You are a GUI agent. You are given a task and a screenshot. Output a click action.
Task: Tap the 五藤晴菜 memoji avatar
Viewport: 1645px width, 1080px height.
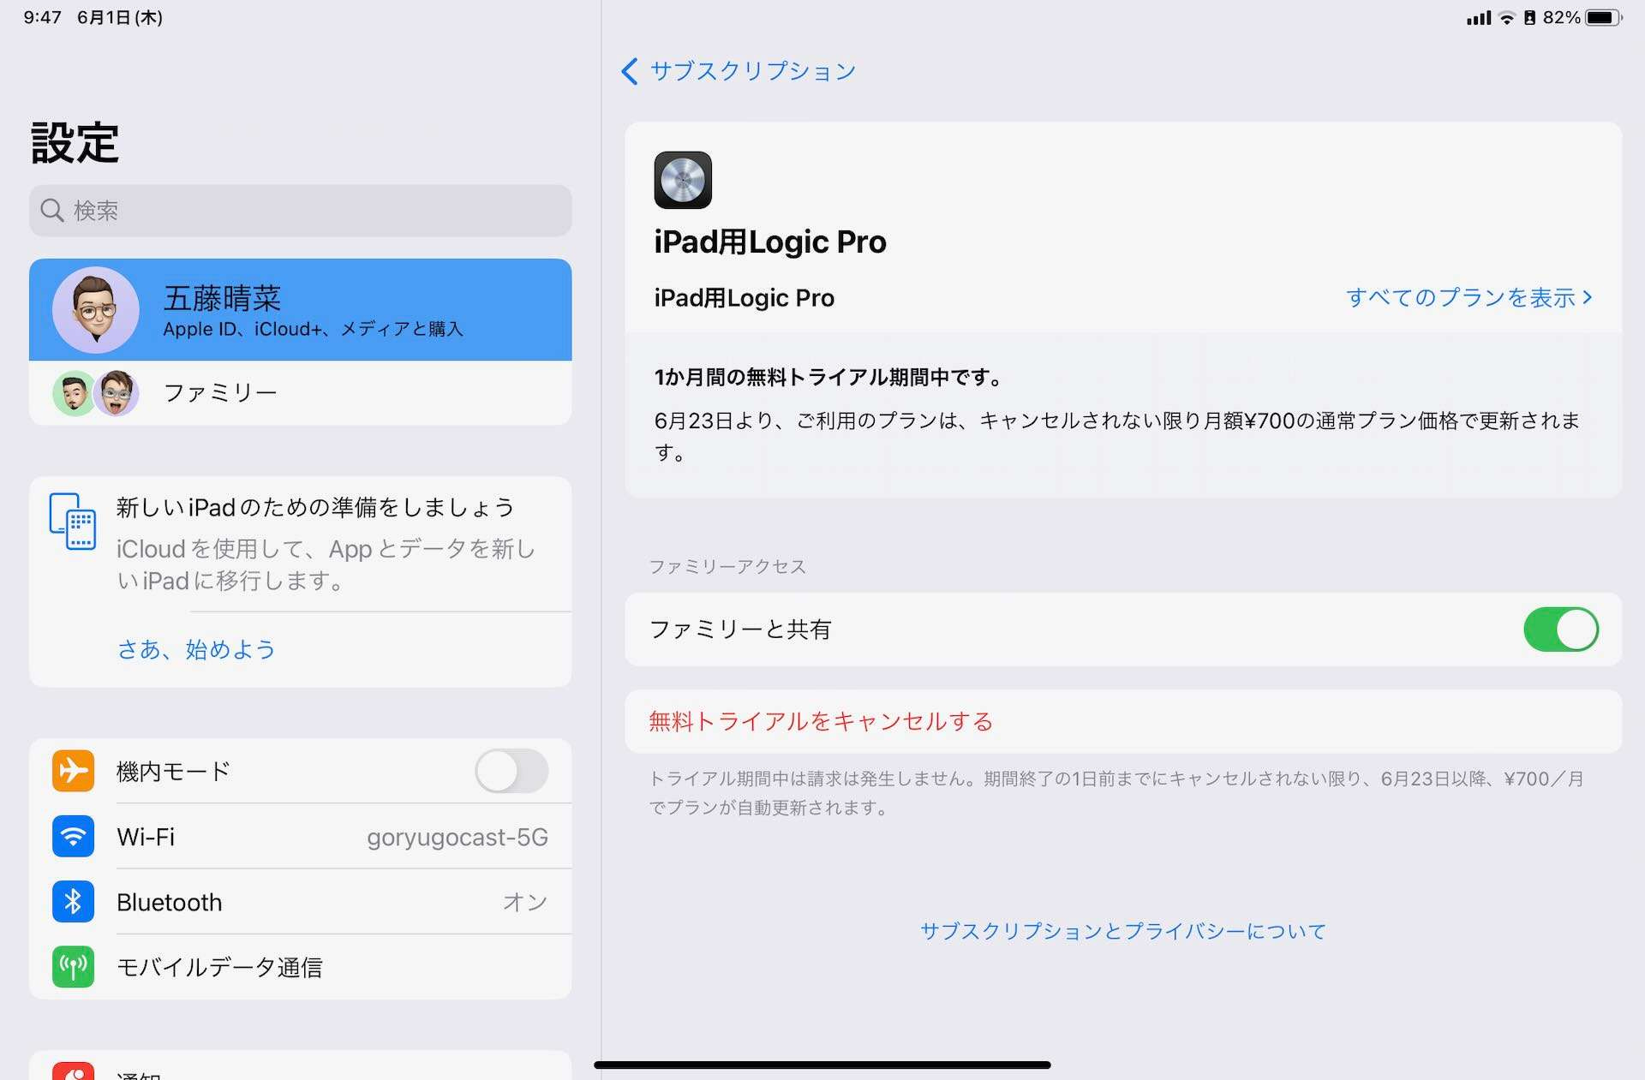pyautogui.click(x=95, y=310)
